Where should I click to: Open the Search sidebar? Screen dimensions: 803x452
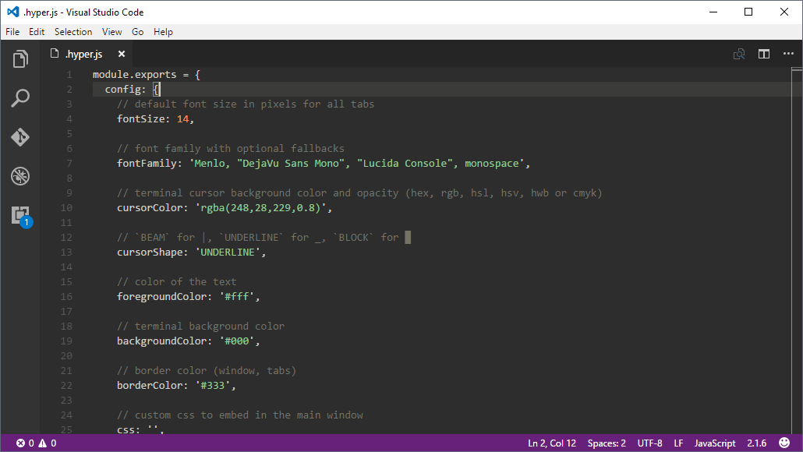coord(19,97)
